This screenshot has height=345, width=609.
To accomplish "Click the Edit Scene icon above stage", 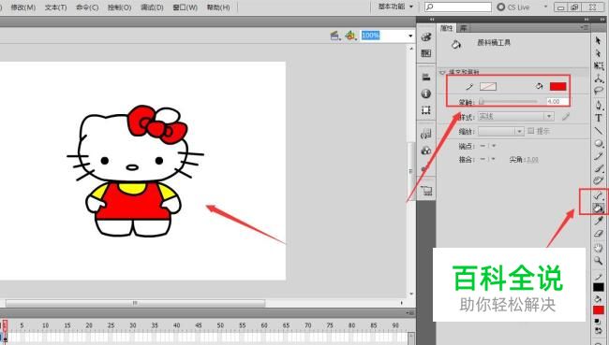I will pyautogui.click(x=334, y=36).
